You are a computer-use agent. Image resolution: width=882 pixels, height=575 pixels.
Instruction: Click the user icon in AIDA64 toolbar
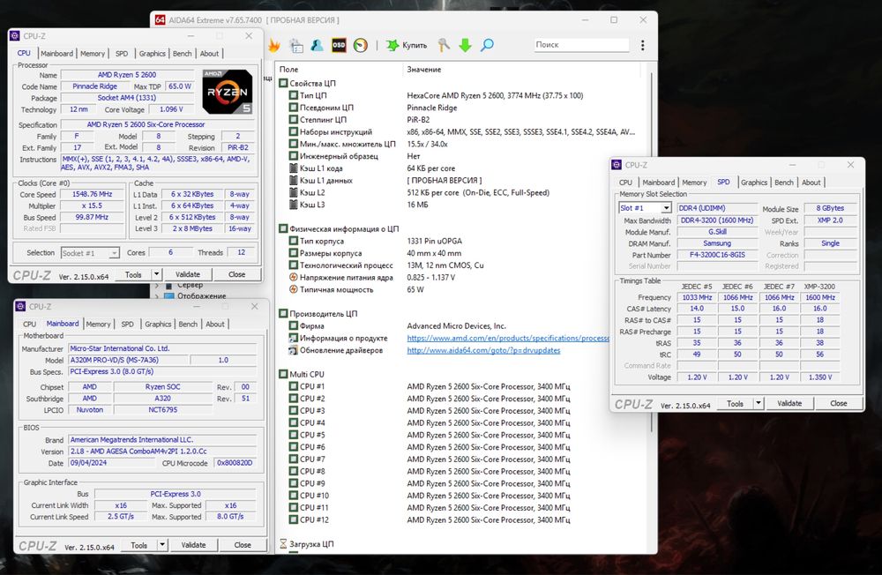318,45
